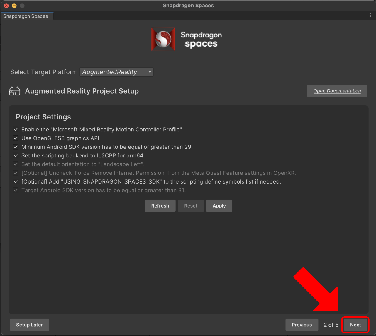376x336 pixels.
Task: Click the Setup Later button
Action: tap(29, 325)
